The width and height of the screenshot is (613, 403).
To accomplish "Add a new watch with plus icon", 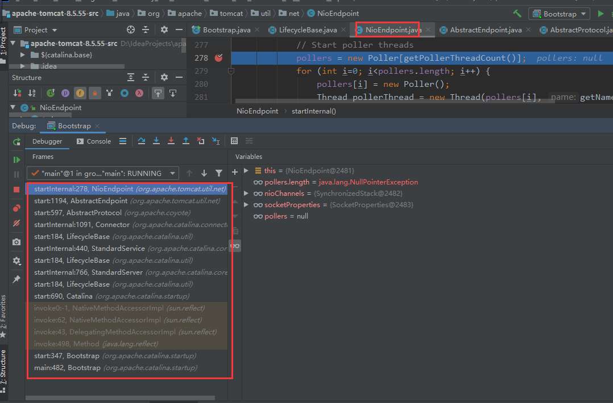I will pos(234,172).
